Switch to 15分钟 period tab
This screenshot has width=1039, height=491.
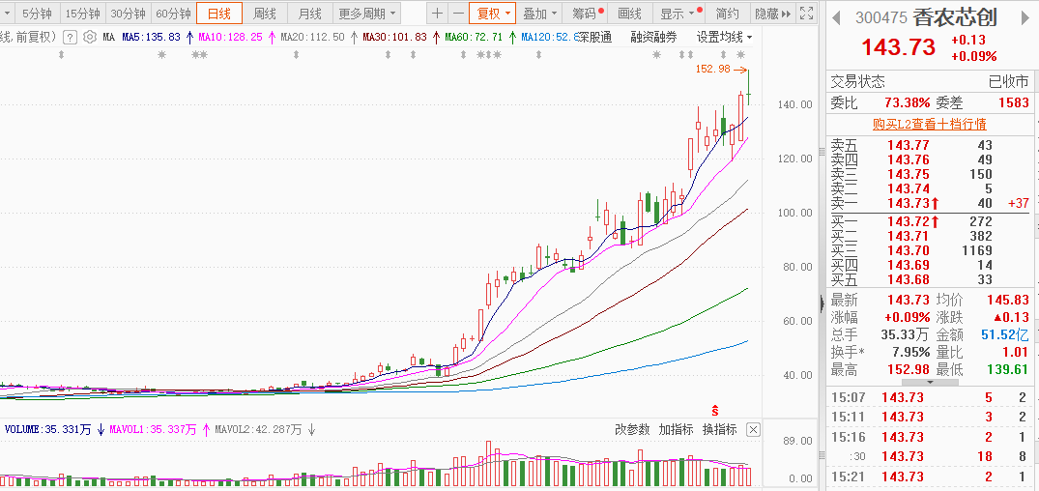(83, 14)
